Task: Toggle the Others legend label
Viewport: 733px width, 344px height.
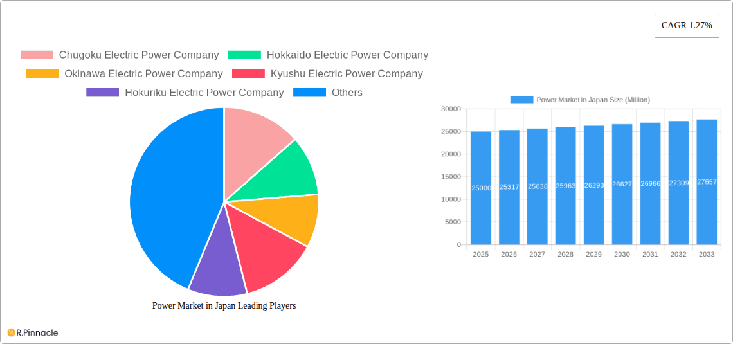Action: 347,93
